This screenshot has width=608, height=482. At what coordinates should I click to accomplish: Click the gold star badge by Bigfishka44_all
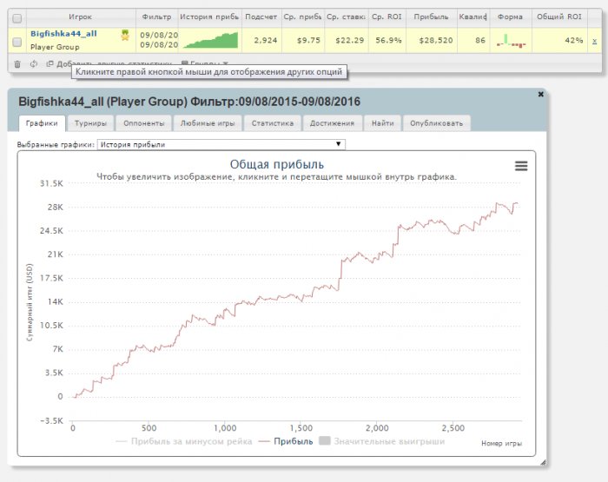(126, 35)
